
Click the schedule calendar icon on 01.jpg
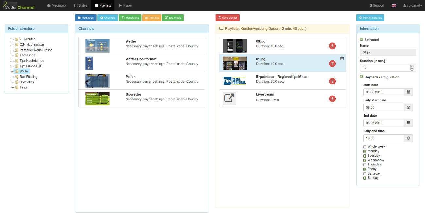(342, 58)
